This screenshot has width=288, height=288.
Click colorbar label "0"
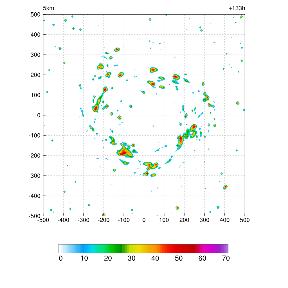pyautogui.click(x=61, y=258)
